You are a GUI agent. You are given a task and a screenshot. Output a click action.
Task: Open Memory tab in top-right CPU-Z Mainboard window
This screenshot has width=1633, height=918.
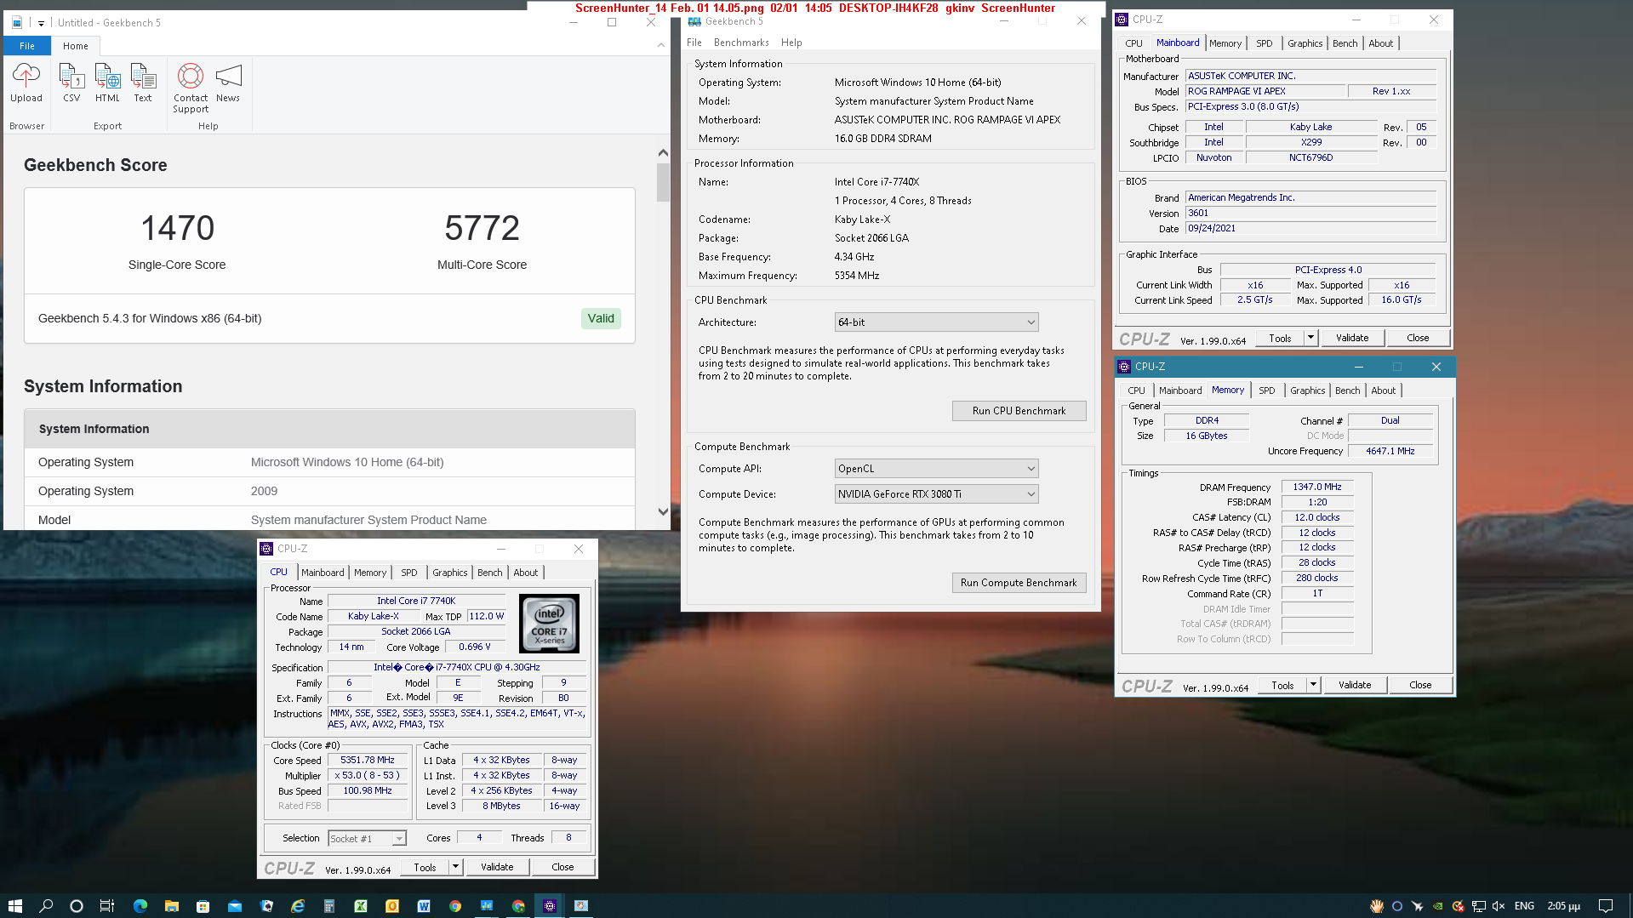pyautogui.click(x=1225, y=43)
